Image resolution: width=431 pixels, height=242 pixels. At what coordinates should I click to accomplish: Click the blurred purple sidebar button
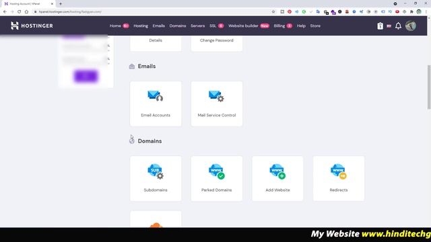[86, 76]
